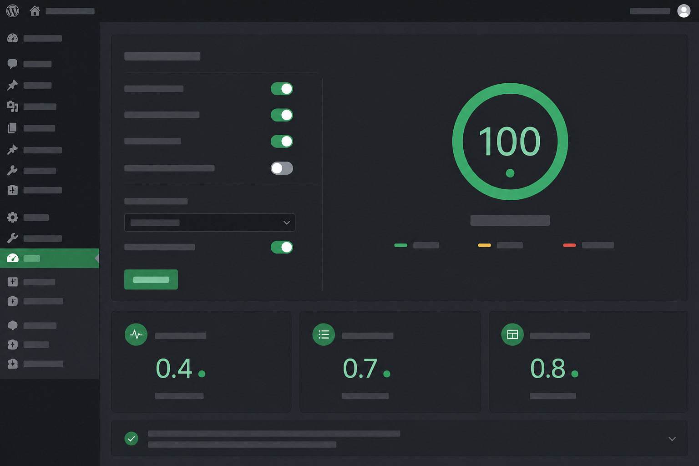Expand the bottom row using its chevron arrow
The height and width of the screenshot is (466, 699).
click(x=672, y=439)
